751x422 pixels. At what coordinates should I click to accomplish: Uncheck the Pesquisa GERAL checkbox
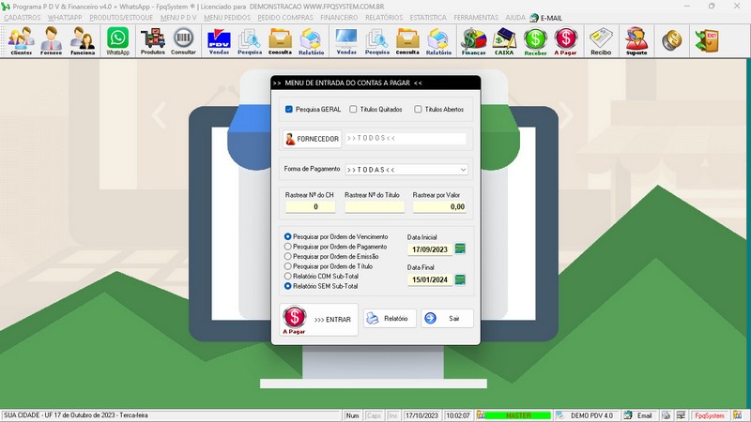289,109
